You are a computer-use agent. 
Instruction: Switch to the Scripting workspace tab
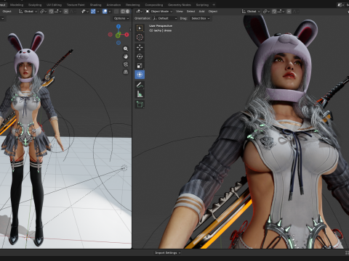click(202, 4)
